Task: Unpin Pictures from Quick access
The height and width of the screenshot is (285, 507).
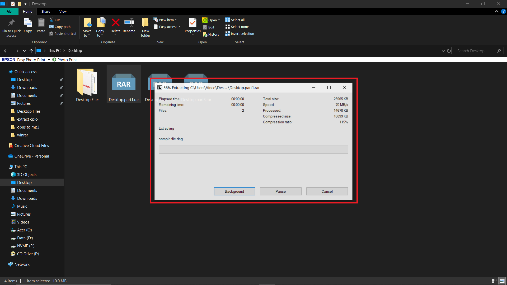Action: 61,103
